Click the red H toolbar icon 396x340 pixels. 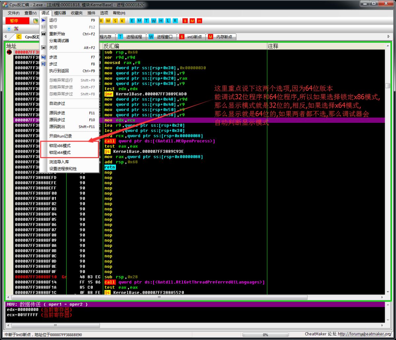coord(200,21)
